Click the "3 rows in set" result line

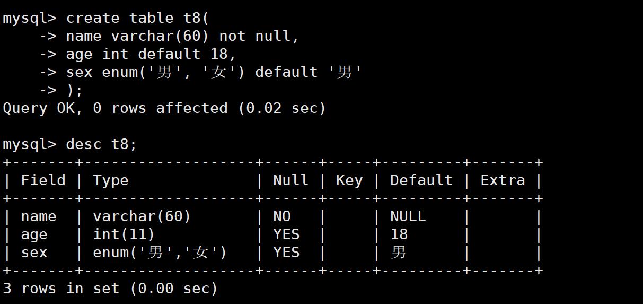coord(110,289)
